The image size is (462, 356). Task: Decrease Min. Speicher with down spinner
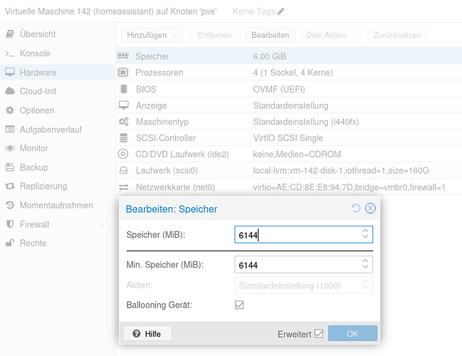[365, 267]
